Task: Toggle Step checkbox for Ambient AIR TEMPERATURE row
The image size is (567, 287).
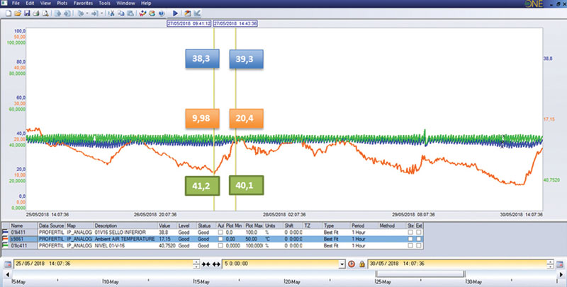Action: pos(410,239)
